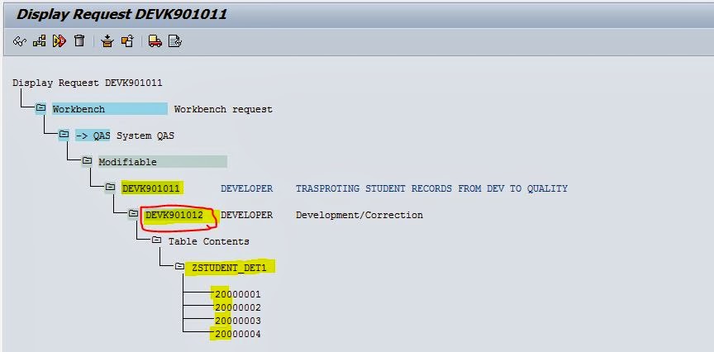Select the Workbench tree entry
714x352 pixels.
click(x=110, y=109)
